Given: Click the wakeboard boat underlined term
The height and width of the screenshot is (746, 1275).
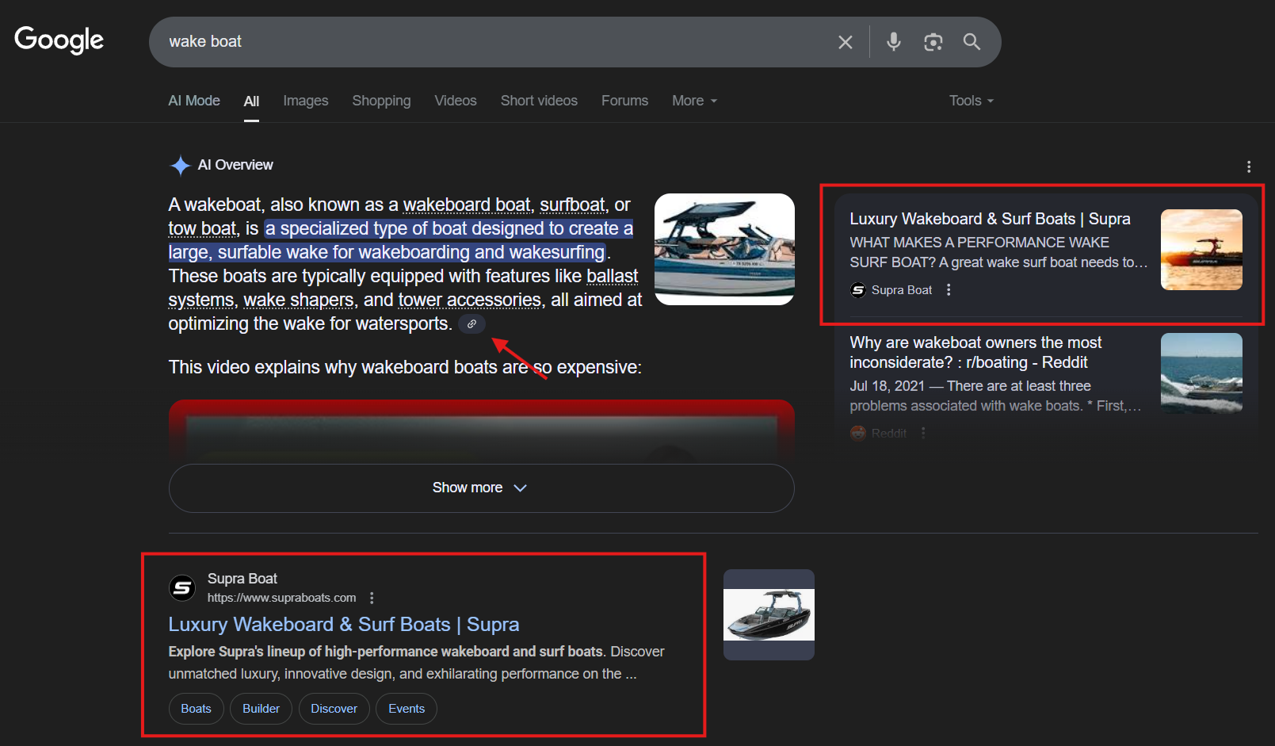Looking at the screenshot, I should (x=466, y=205).
